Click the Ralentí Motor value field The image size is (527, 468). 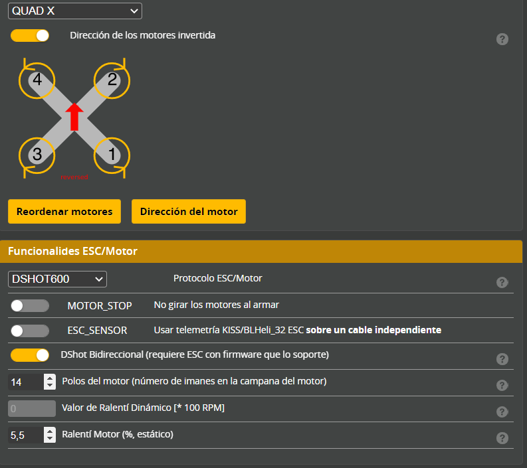pos(25,435)
